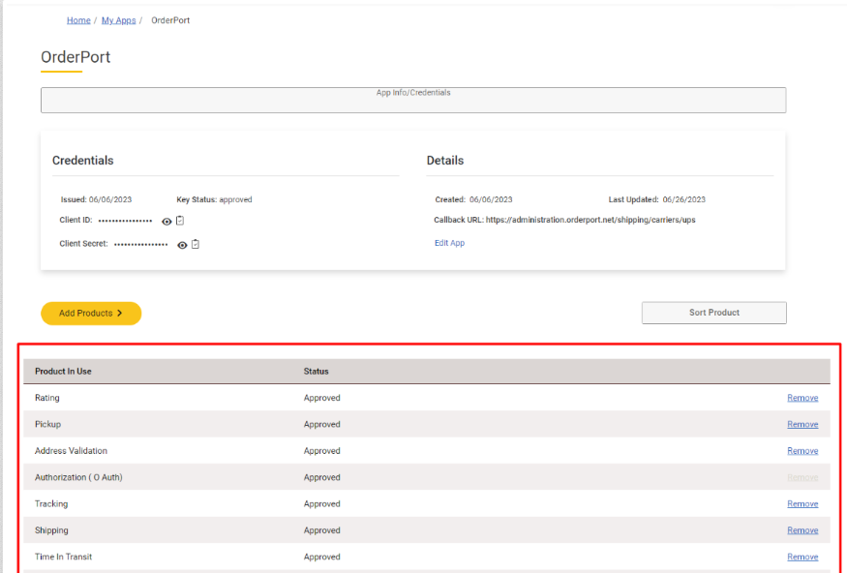Remove the Address Validation product
847x573 pixels.
point(802,451)
